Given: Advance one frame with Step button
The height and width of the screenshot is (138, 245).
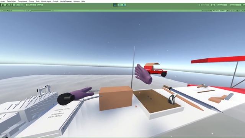Looking at the screenshot, I should pos(124,5).
